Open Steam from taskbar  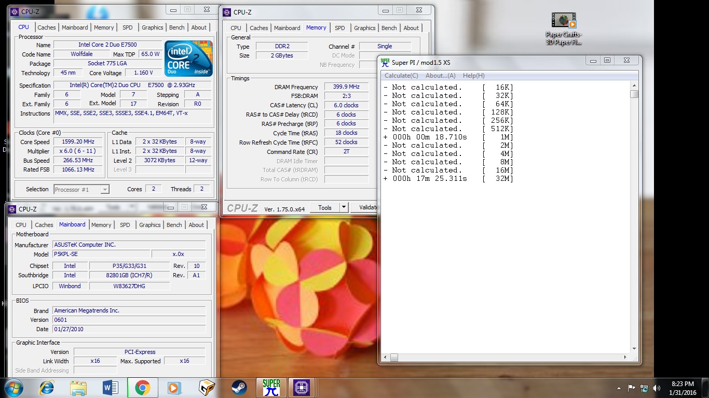(x=239, y=388)
